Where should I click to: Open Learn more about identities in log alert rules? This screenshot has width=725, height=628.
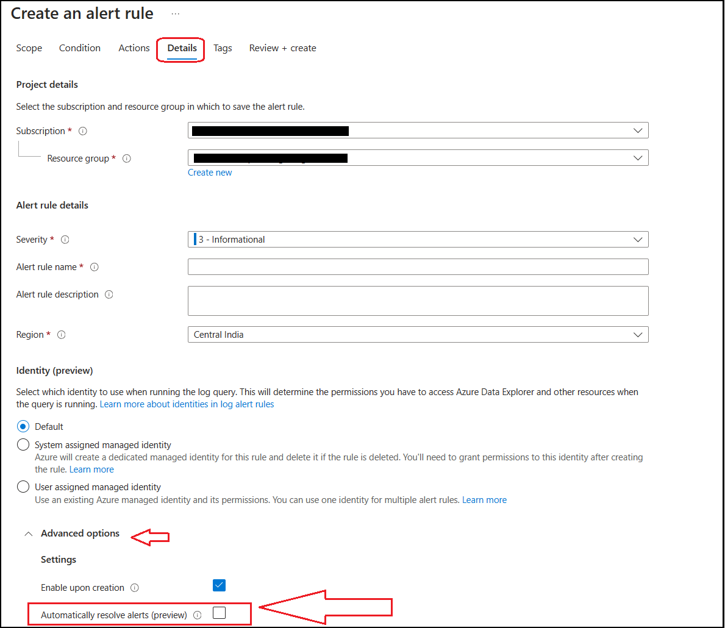point(187,404)
